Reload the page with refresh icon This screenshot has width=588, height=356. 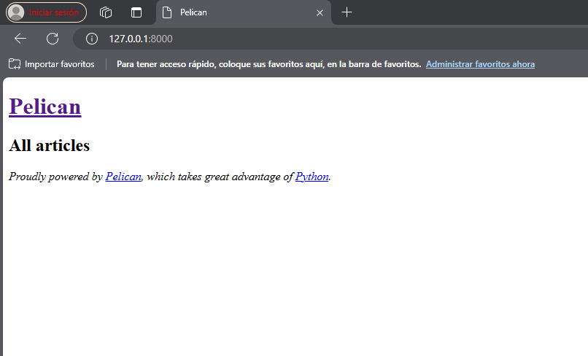(x=53, y=38)
